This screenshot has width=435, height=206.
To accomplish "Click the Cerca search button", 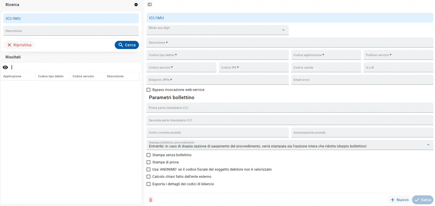I will tap(127, 45).
